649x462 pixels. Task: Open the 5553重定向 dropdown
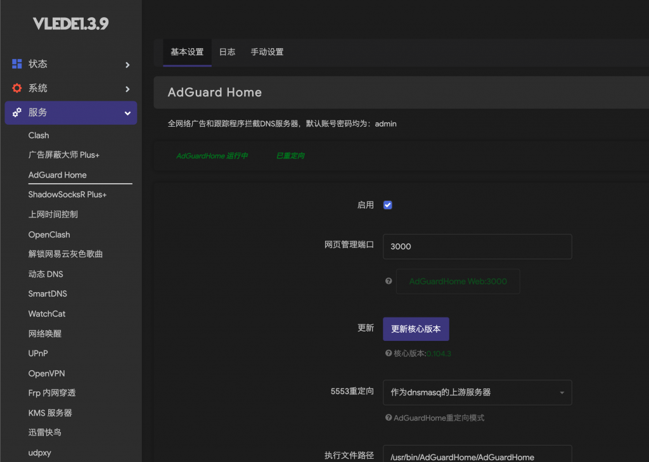point(477,392)
